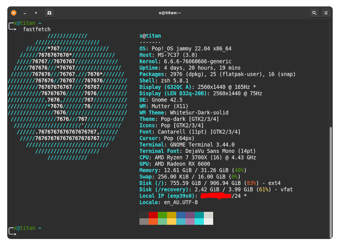The image size is (340, 247).
Task: Click the fastfetch command text
Action: [x=37, y=29]
